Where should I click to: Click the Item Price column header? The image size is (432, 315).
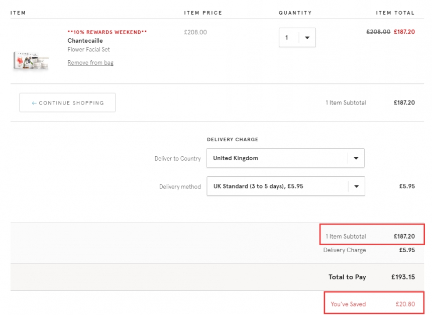point(203,13)
